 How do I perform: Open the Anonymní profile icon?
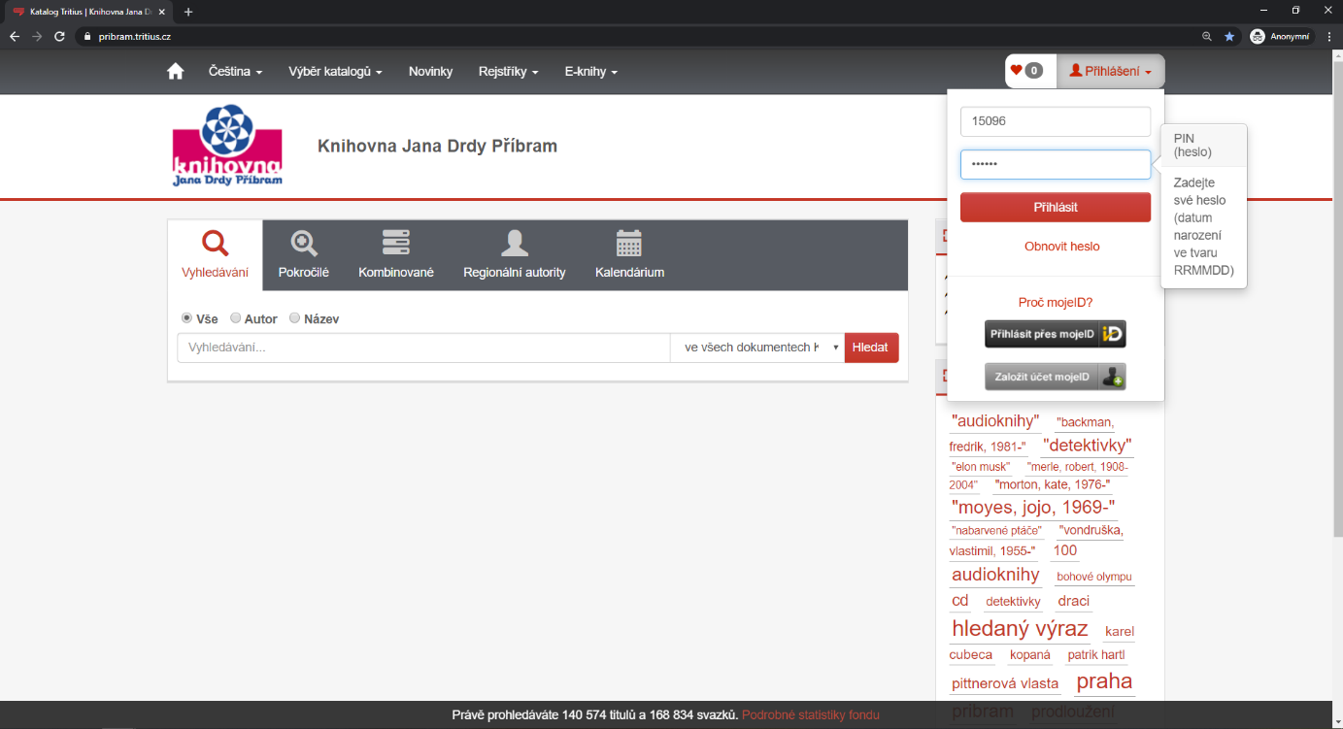[1280, 36]
